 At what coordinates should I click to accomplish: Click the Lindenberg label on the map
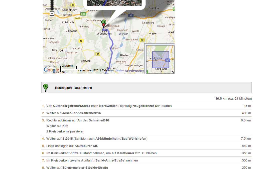148,23
